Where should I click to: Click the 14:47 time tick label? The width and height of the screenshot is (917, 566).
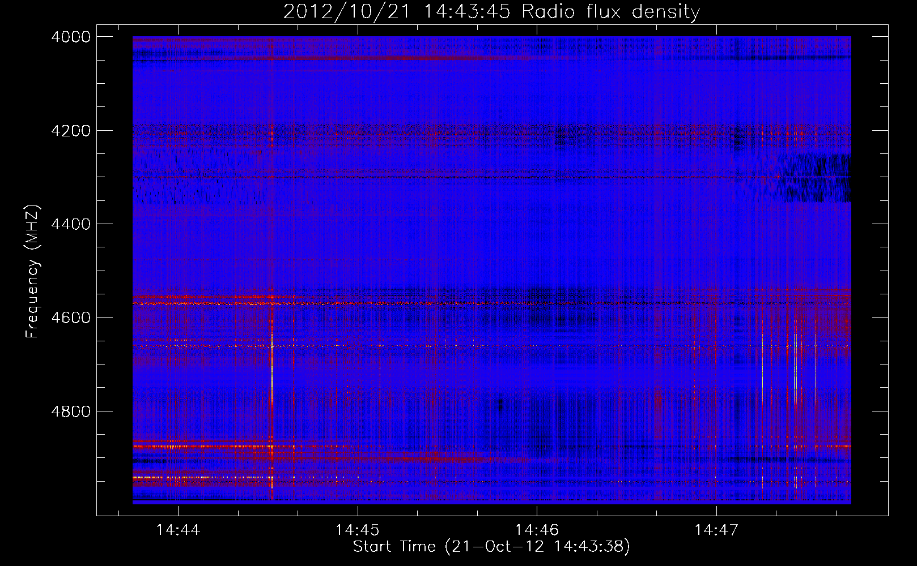(716, 530)
